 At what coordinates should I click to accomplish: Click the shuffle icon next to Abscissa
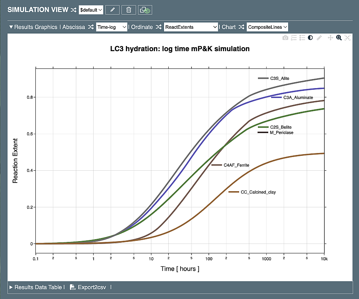tap(91, 27)
